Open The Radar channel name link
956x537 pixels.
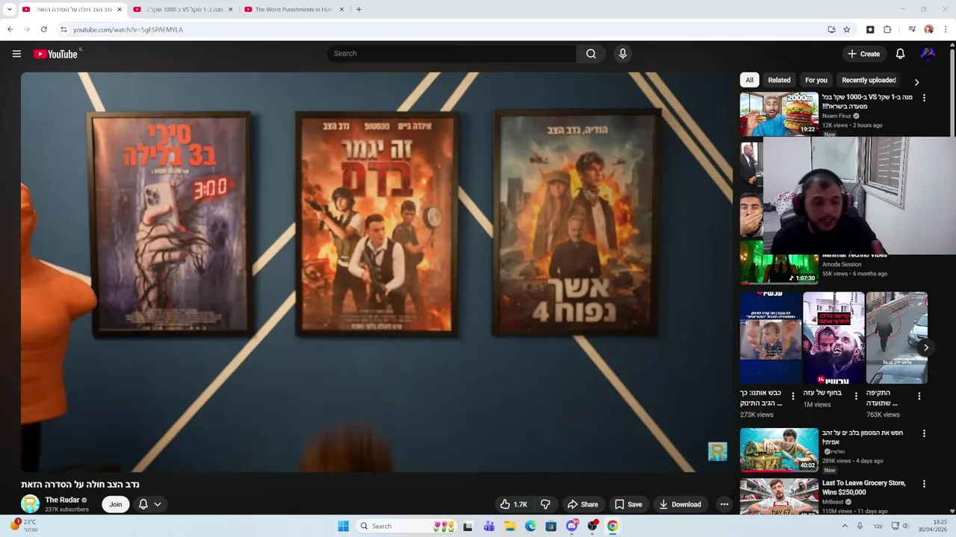pyautogui.click(x=62, y=500)
